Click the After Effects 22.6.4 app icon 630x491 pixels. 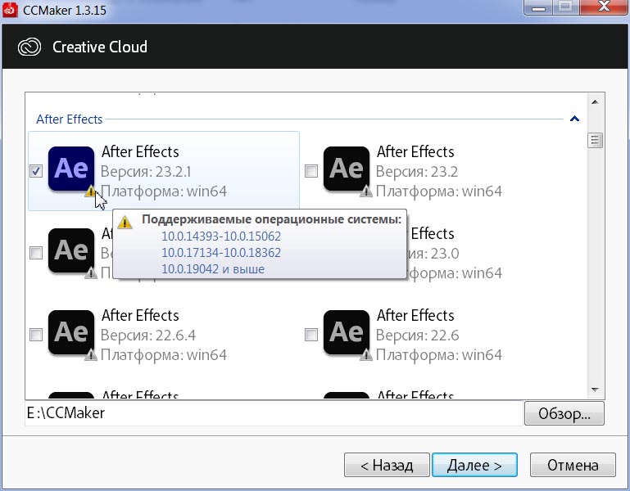point(71,332)
